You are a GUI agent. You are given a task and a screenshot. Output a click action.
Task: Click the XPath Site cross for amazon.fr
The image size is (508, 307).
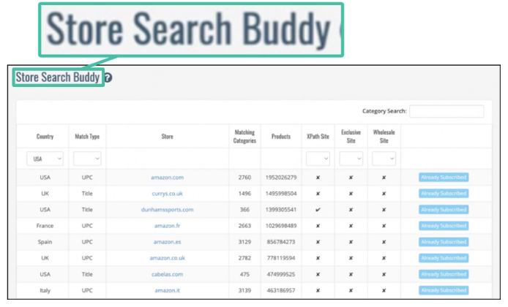pyautogui.click(x=318, y=226)
